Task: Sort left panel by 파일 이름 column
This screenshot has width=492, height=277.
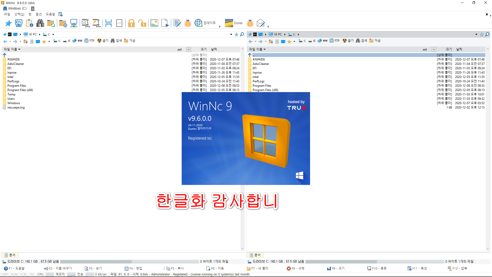Action: pyautogui.click(x=12, y=50)
